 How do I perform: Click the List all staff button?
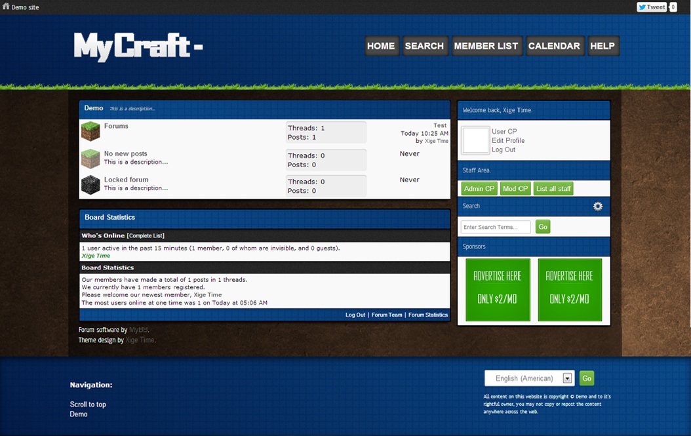point(553,189)
